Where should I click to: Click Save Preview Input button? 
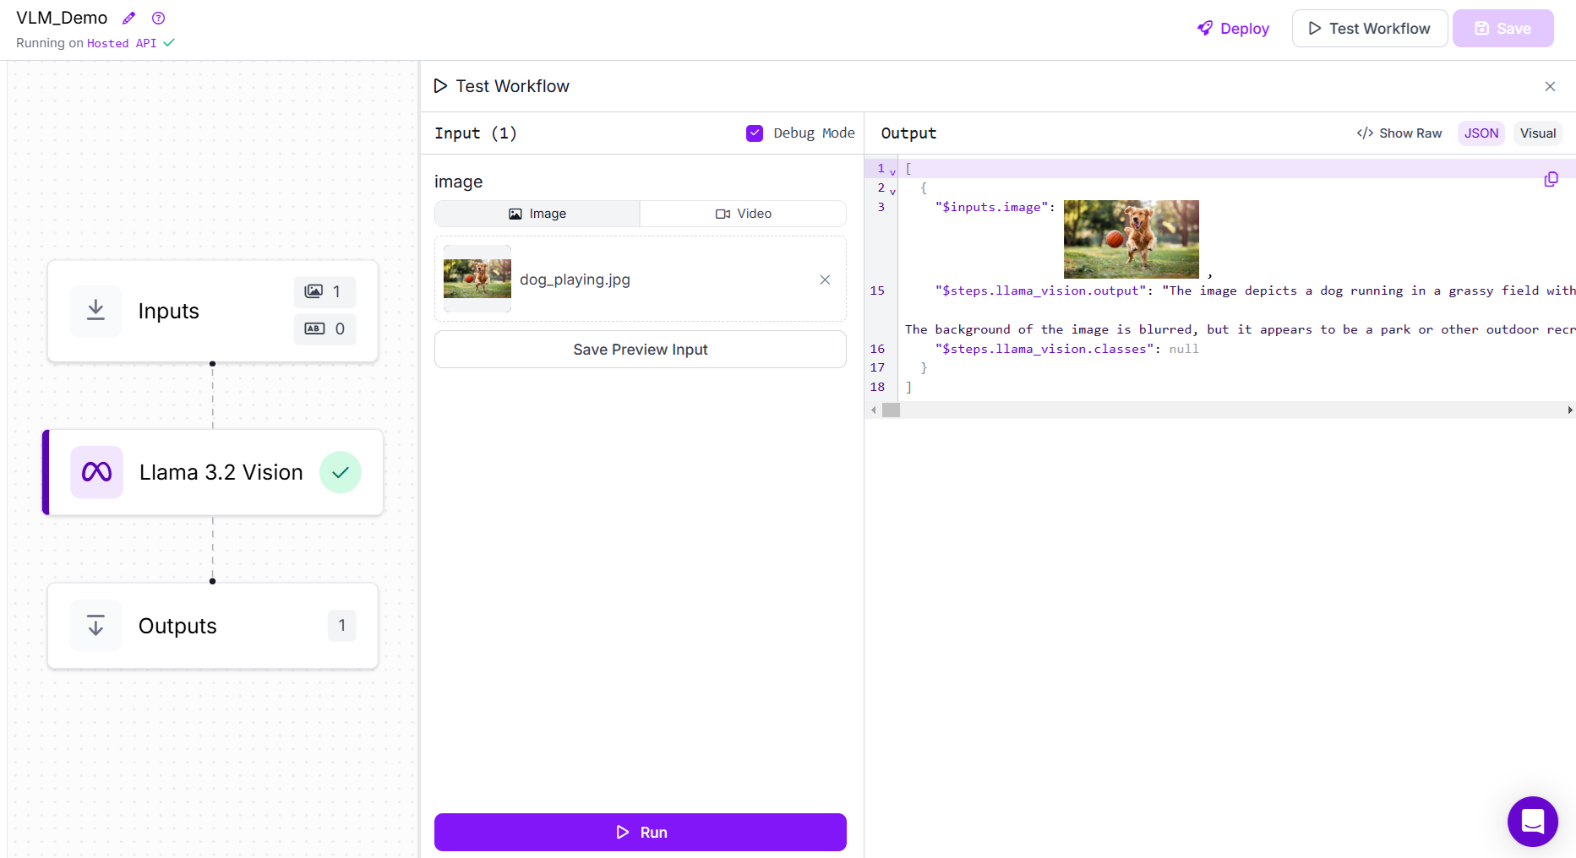[x=640, y=350]
